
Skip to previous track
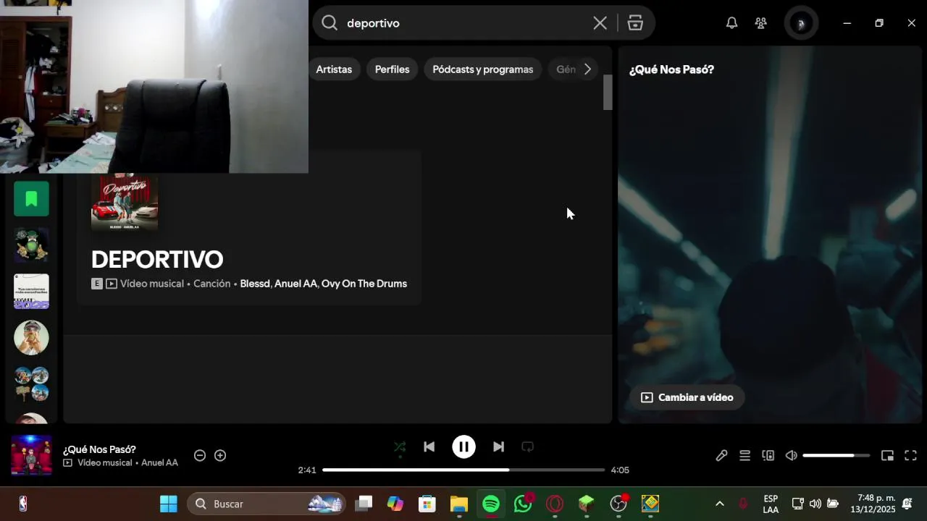coord(429,447)
